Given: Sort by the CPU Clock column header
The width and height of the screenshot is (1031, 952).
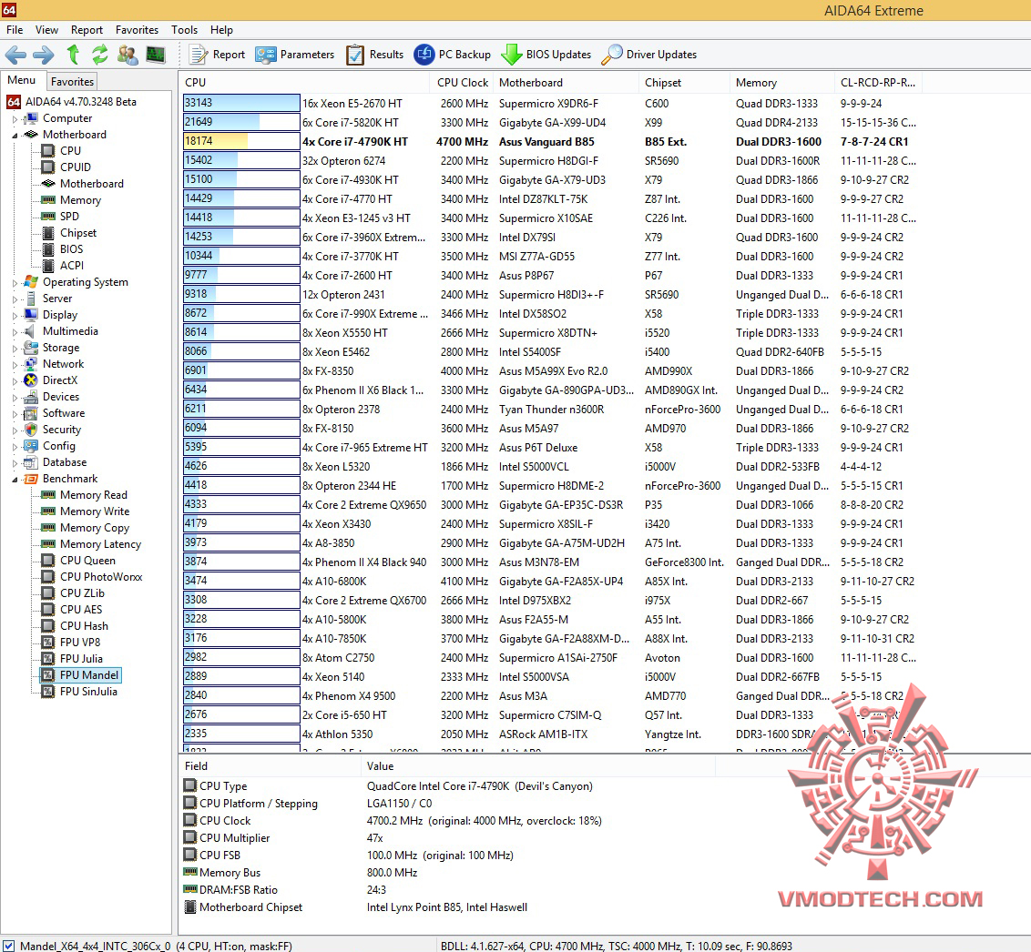Looking at the screenshot, I should pos(463,83).
